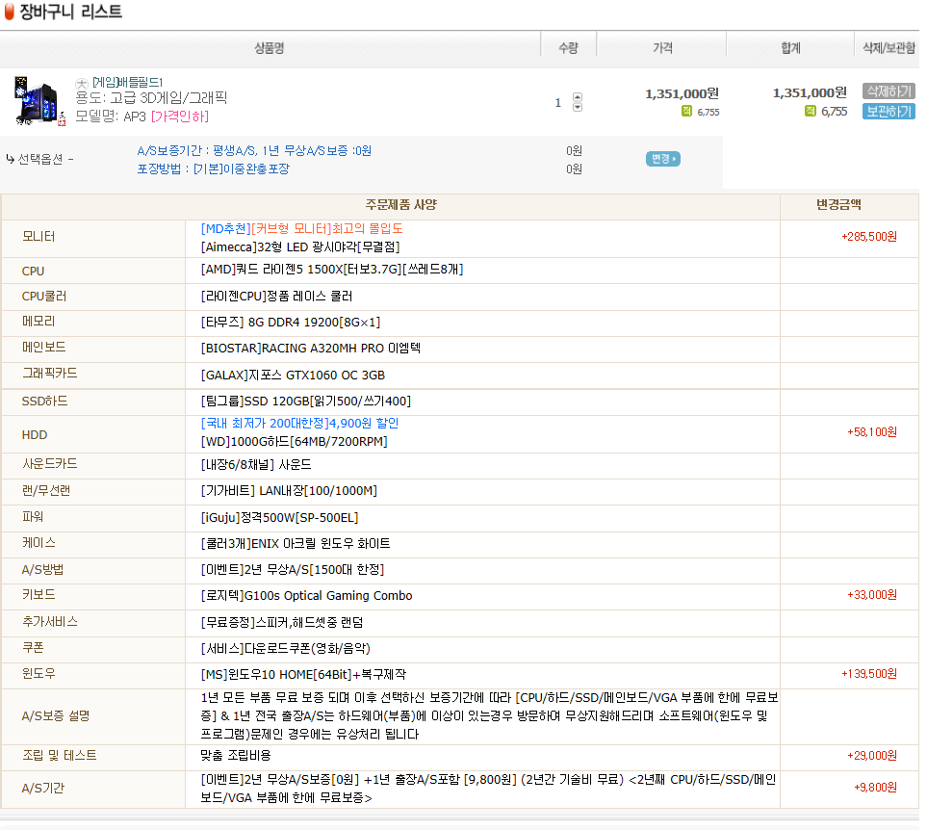
Task: Click the '+33,000원' keyboard price change
Action: [x=872, y=595]
